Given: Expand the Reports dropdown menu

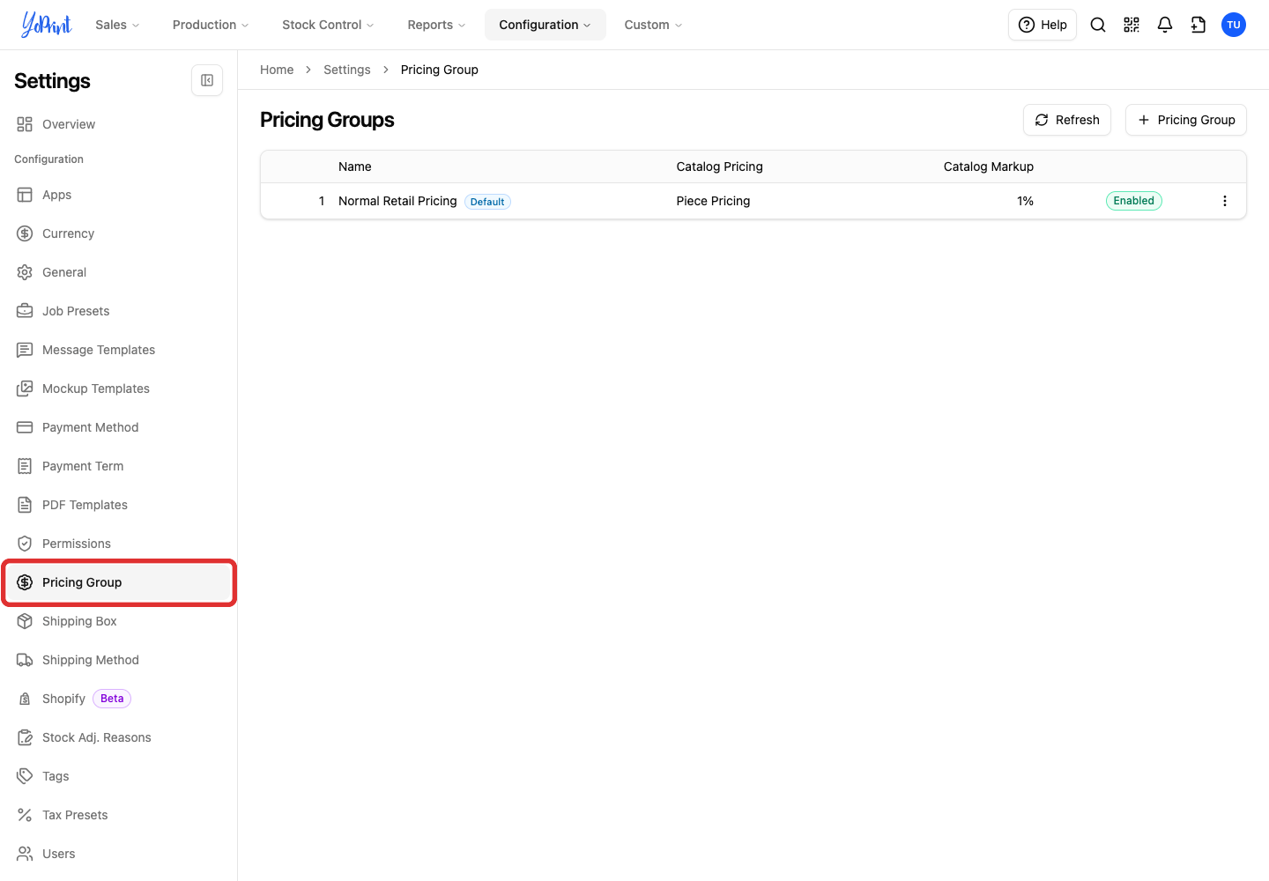Looking at the screenshot, I should coord(436,25).
